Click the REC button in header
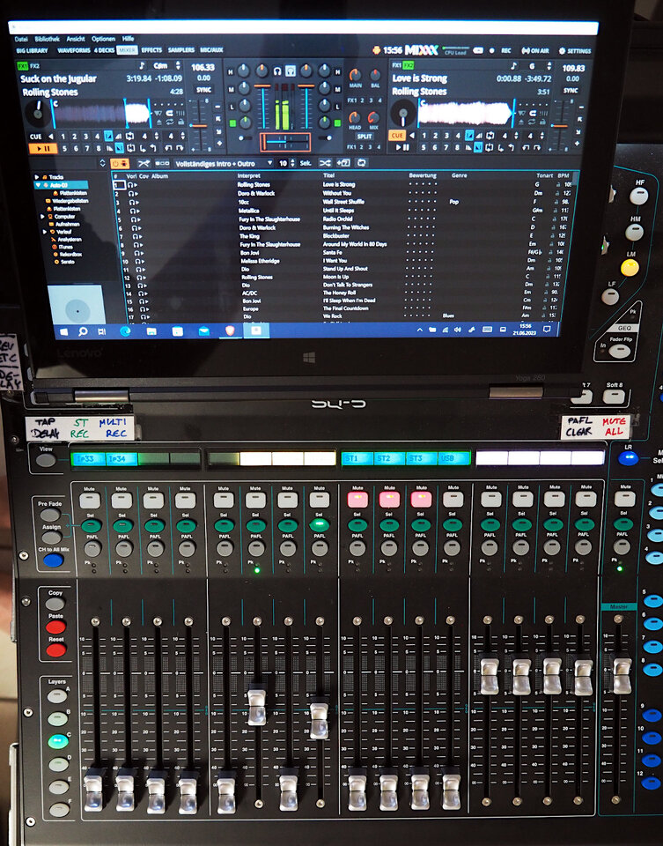 click(506, 50)
